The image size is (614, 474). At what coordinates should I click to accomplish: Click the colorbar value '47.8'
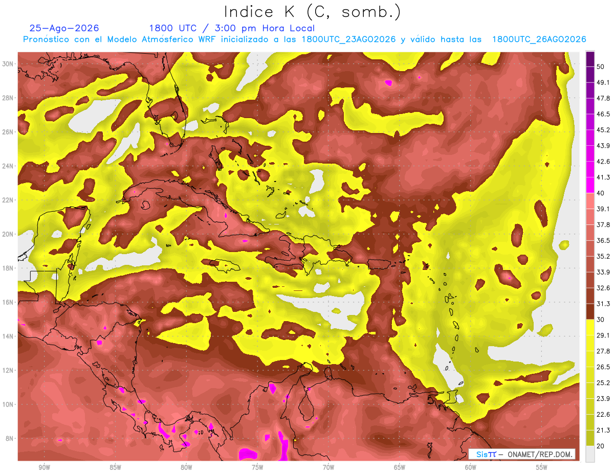point(603,98)
